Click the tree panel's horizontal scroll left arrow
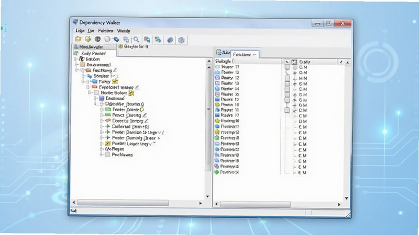The height and width of the screenshot is (235, 419). [74, 203]
